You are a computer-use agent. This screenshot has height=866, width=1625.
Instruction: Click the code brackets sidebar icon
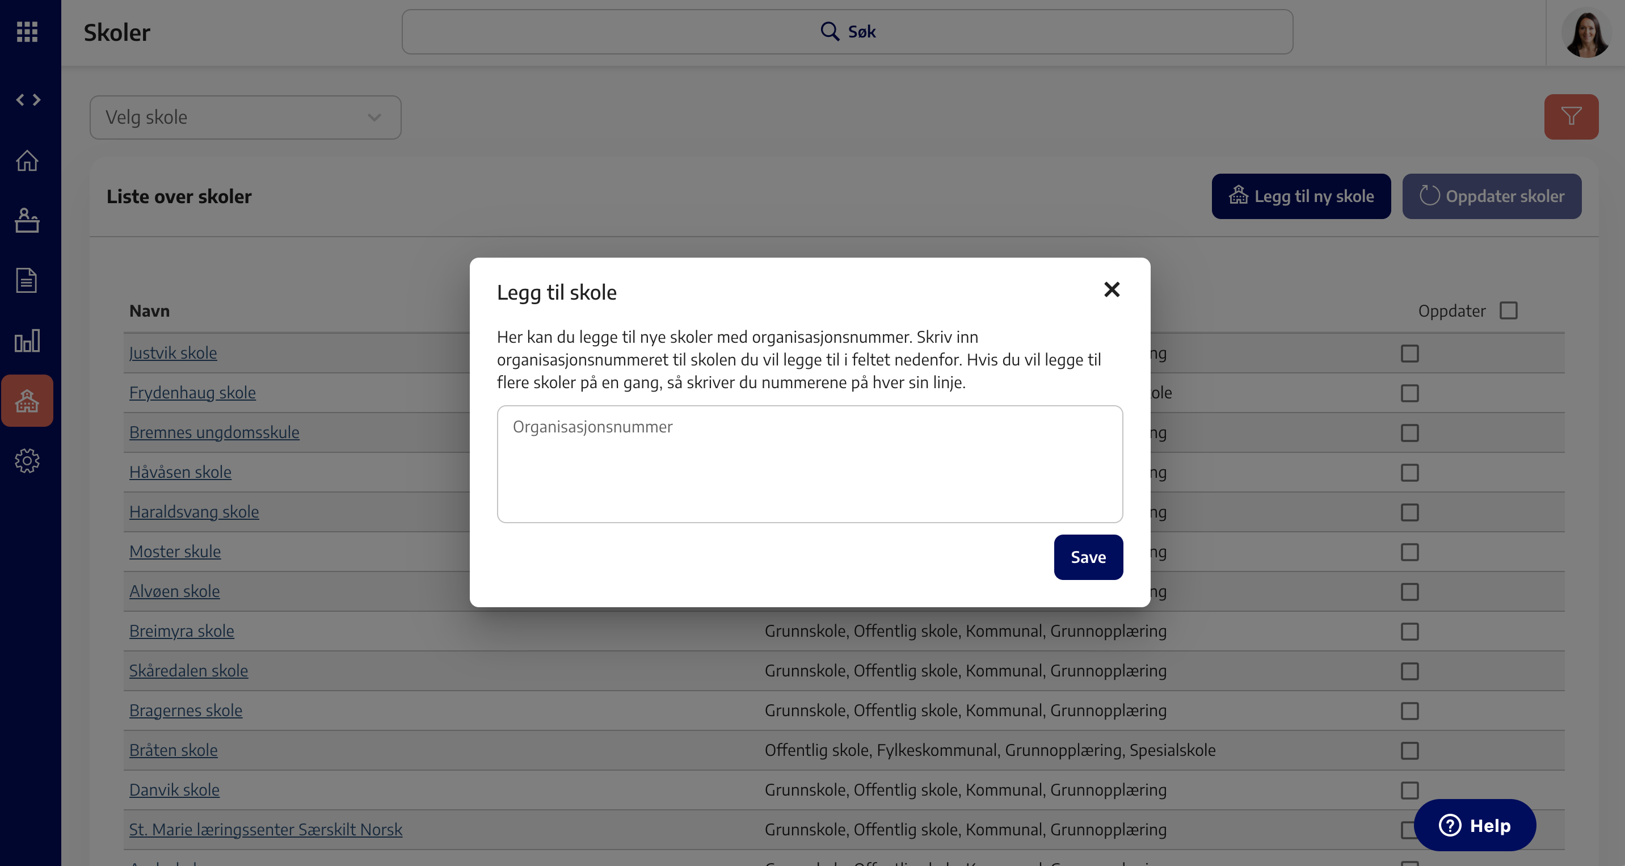[x=28, y=100]
